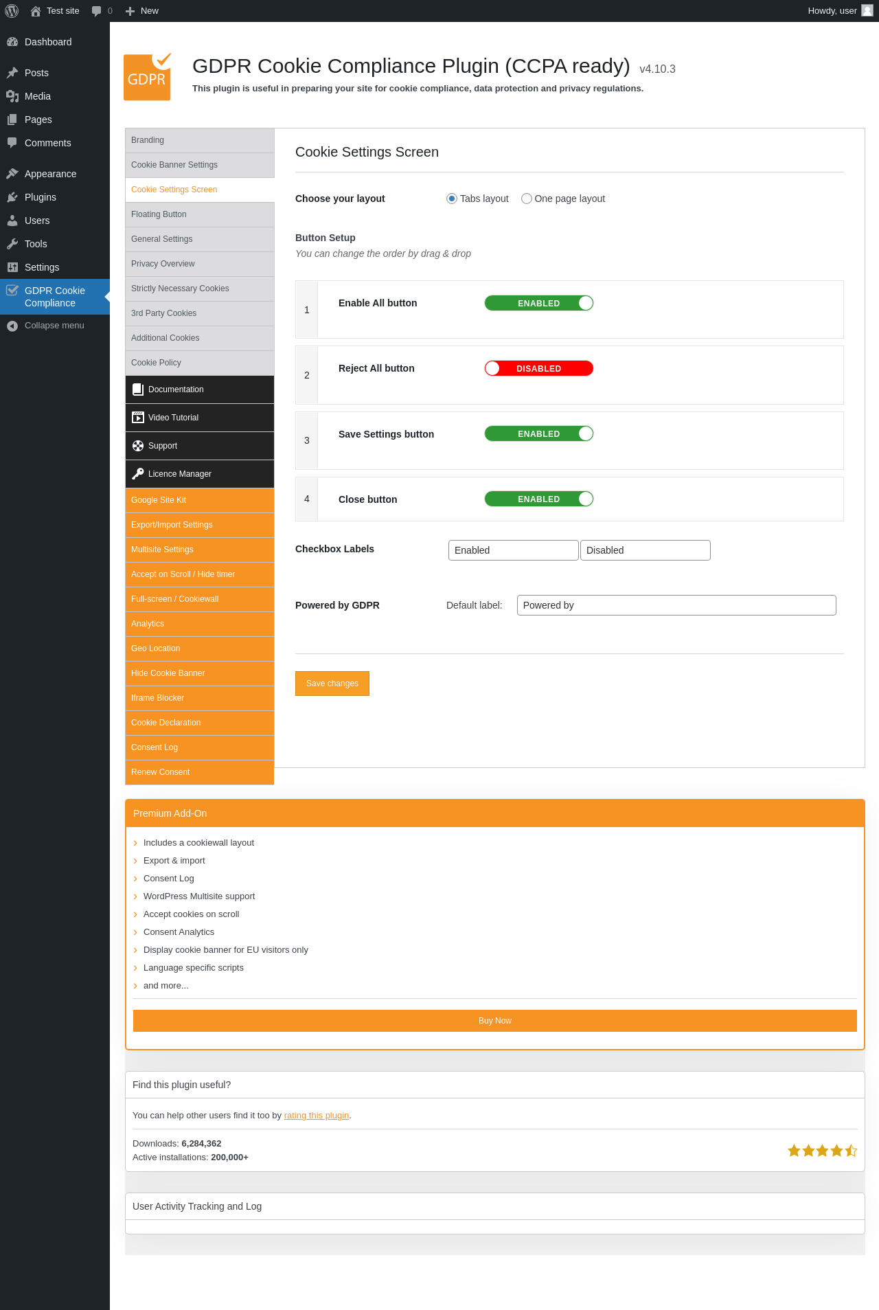Click the Pages icon in sidebar
The width and height of the screenshot is (879, 1310).
click(x=12, y=120)
